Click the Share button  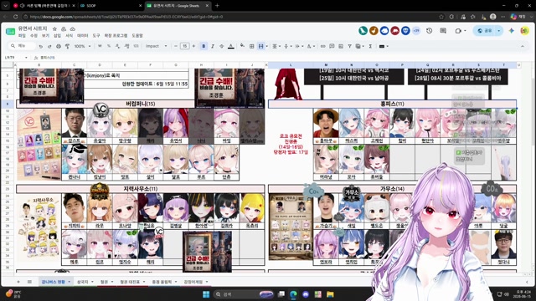[x=485, y=31]
